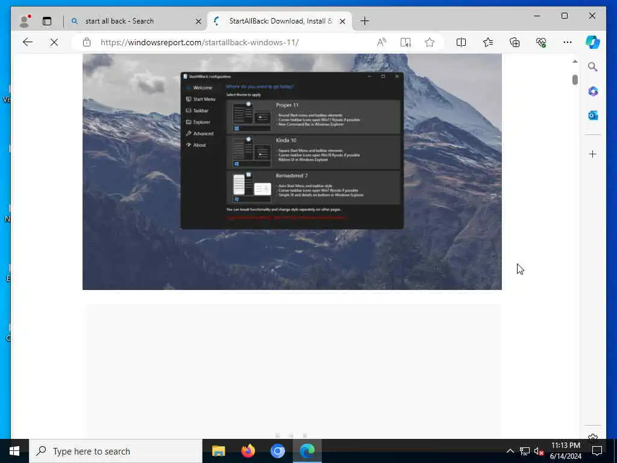617x463 pixels.
Task: Launch Chrome from the taskbar
Action: click(277, 451)
